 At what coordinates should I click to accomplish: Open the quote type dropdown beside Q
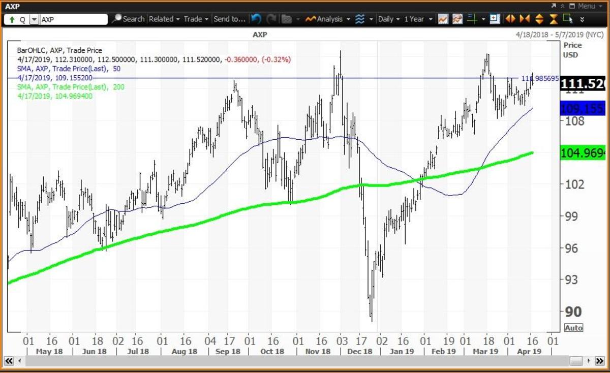[34, 19]
